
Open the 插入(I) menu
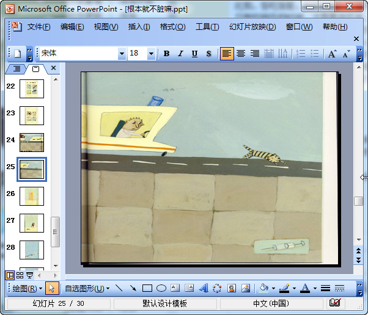[139, 27]
